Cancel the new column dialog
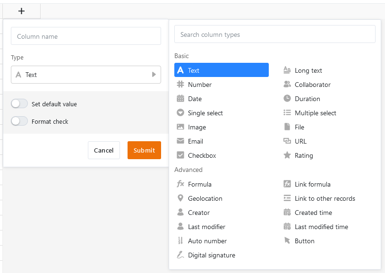The image size is (385, 273). [103, 150]
